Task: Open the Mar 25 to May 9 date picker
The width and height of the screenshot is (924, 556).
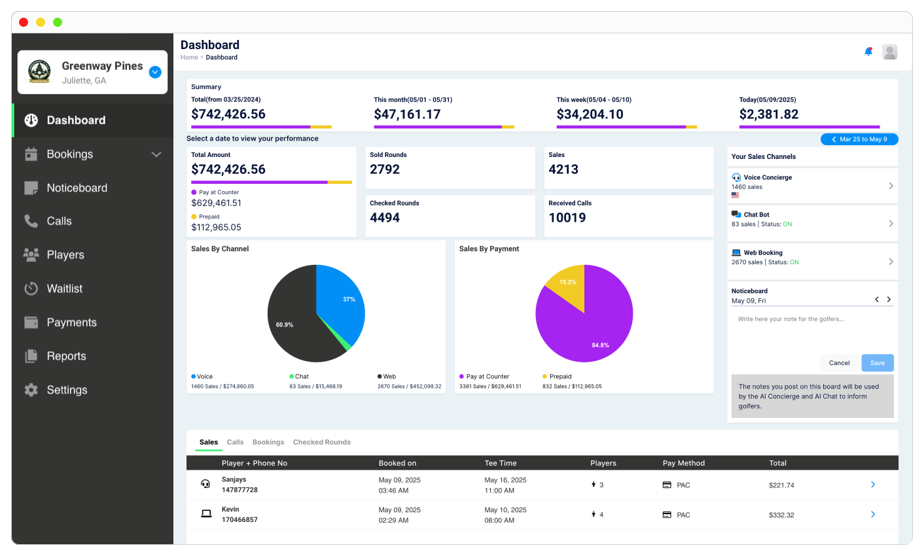Action: pyautogui.click(x=859, y=139)
